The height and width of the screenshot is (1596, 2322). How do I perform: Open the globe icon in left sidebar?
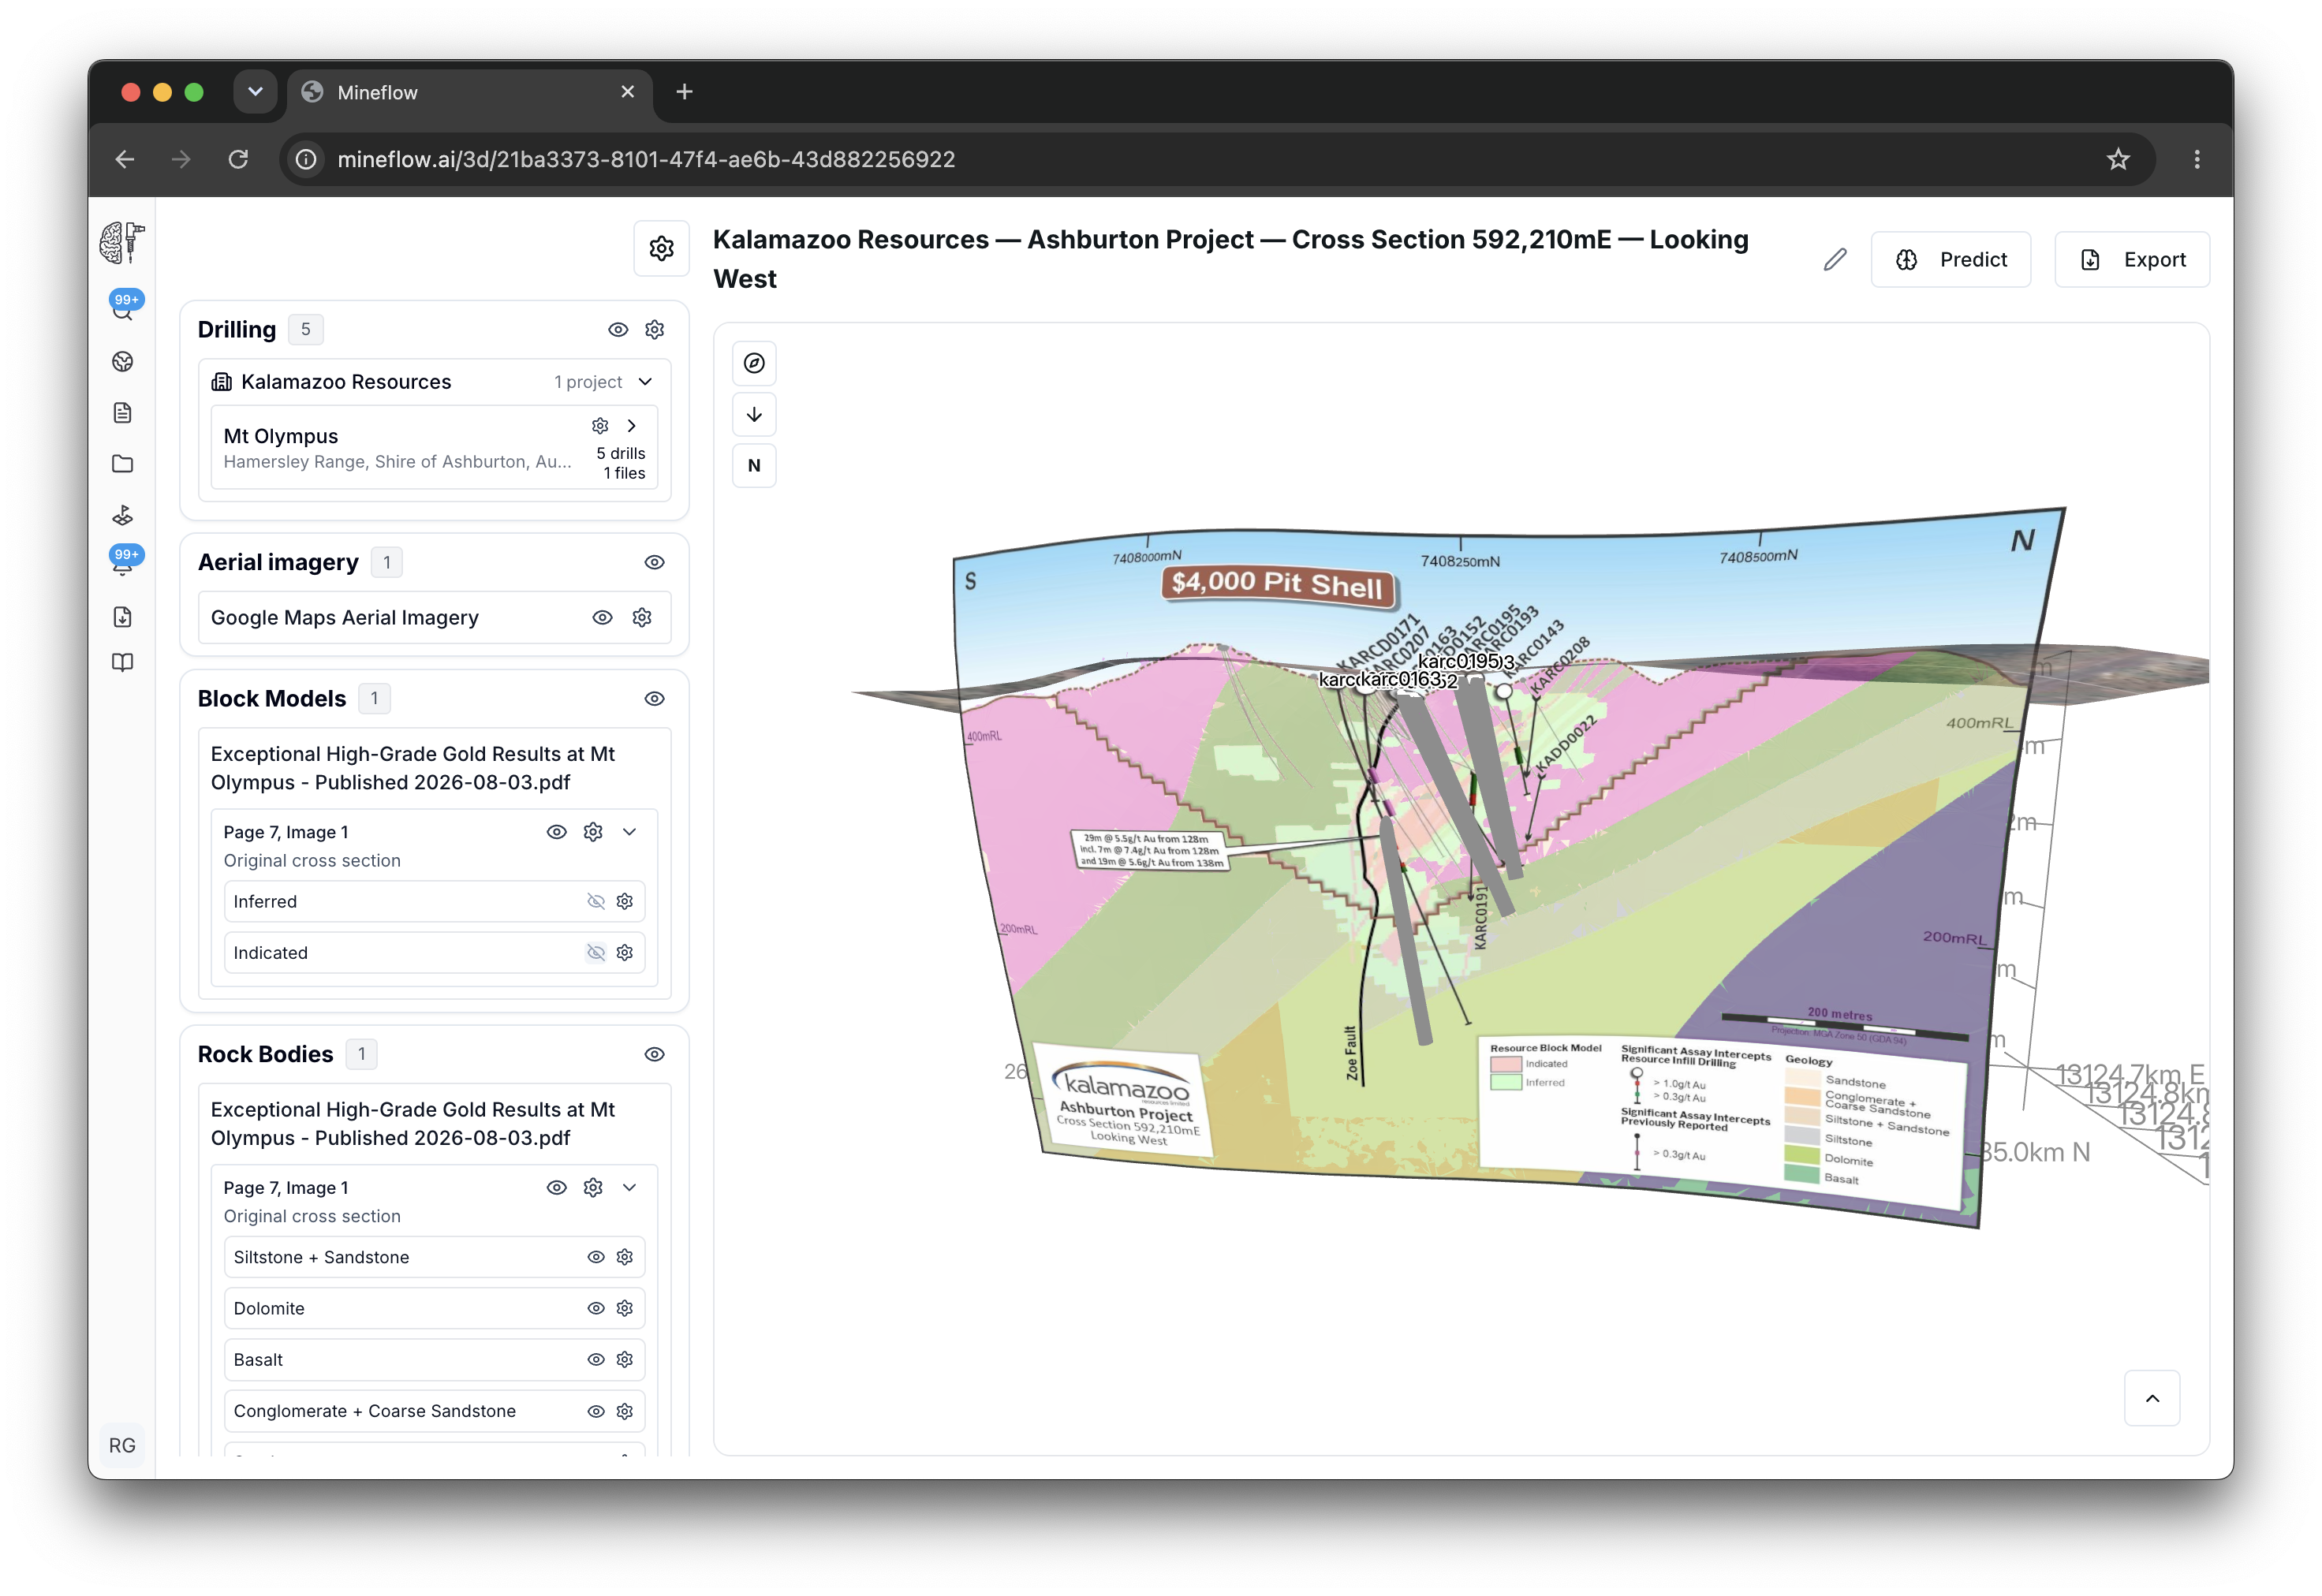(x=122, y=362)
